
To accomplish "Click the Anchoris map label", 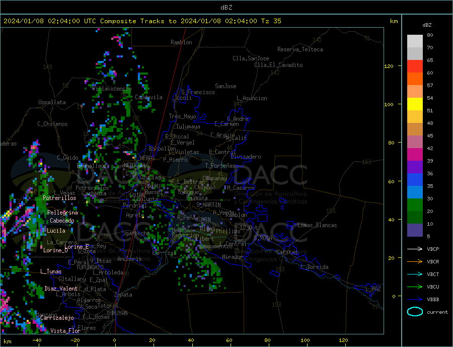I will point(129,259).
